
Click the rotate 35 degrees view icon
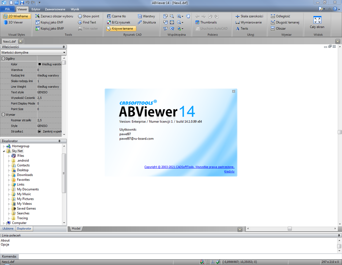click(x=166, y=28)
